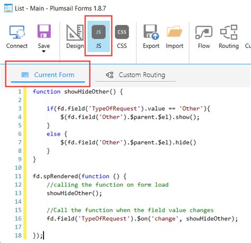This screenshot has height=243, width=251.
Task: Click comment '//calling the function on form load'
Action: pos(107,185)
